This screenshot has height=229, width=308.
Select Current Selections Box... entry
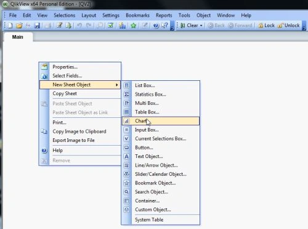161,139
